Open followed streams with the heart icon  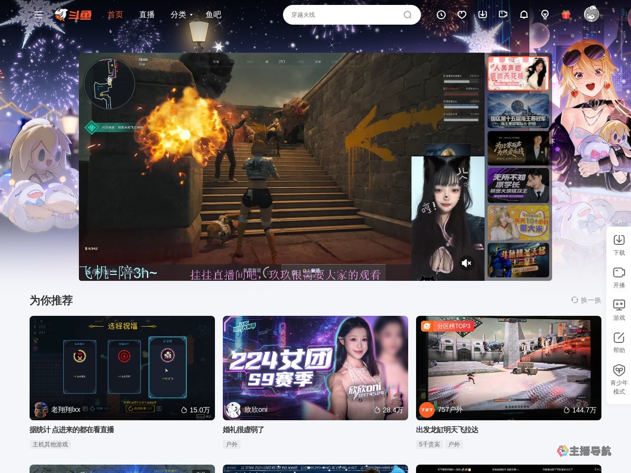pyautogui.click(x=461, y=15)
